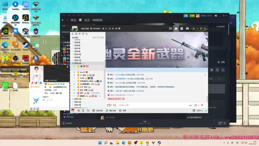Toggle 录音 recording button

[x=123, y=110]
